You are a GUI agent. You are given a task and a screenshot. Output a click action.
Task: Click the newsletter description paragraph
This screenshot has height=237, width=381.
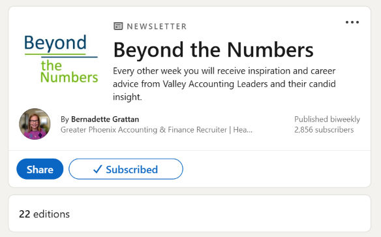point(224,84)
